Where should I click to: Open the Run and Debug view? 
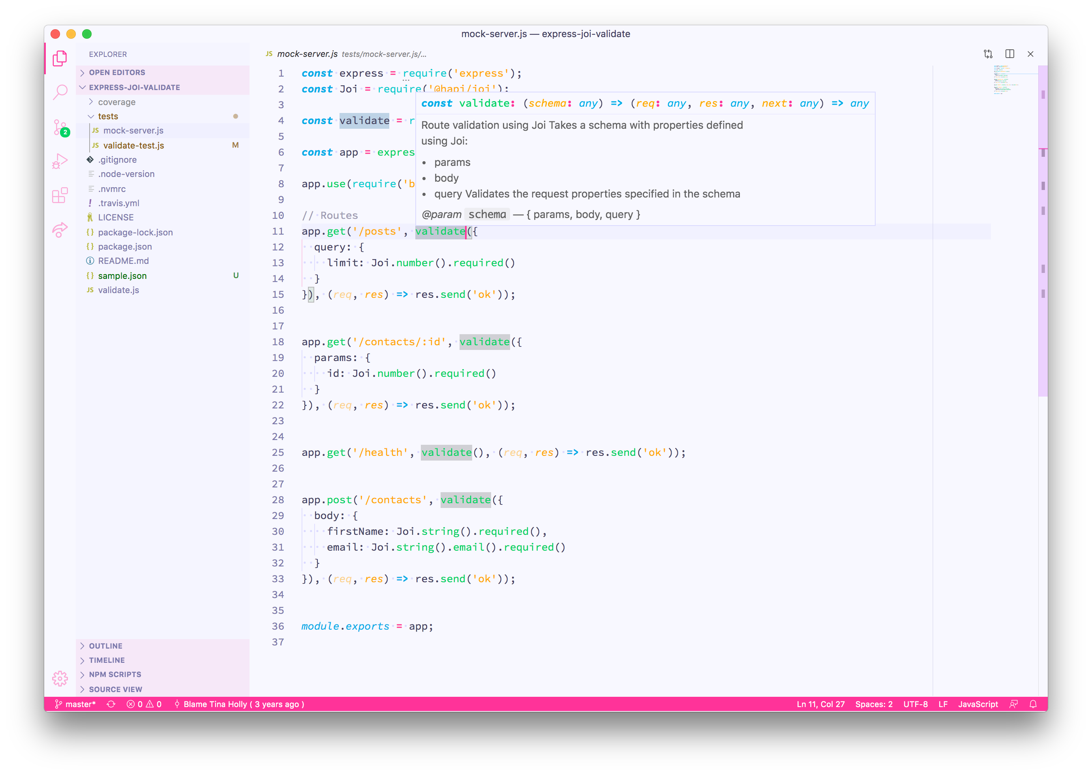[x=60, y=161]
